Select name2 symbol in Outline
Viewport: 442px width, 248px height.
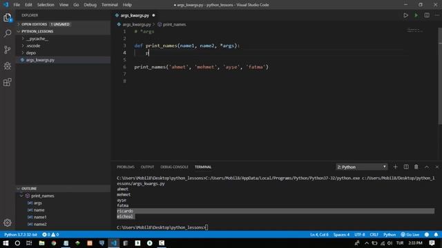pos(40,224)
